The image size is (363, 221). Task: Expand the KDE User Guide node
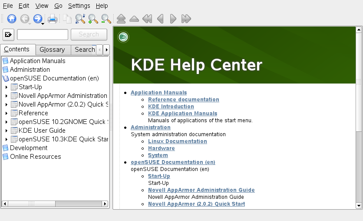tap(7, 131)
